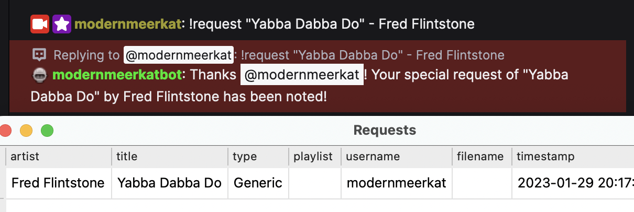The height and width of the screenshot is (212, 634).
Task: Select the Yabba Dabba Do title cell
Action: [x=169, y=183]
